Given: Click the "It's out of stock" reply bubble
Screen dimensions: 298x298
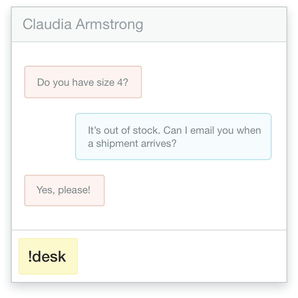Looking at the screenshot, I should [173, 136].
